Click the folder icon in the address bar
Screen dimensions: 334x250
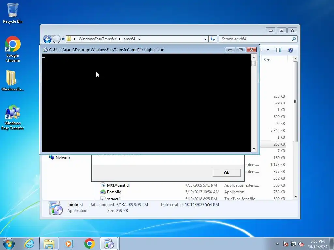69,39
